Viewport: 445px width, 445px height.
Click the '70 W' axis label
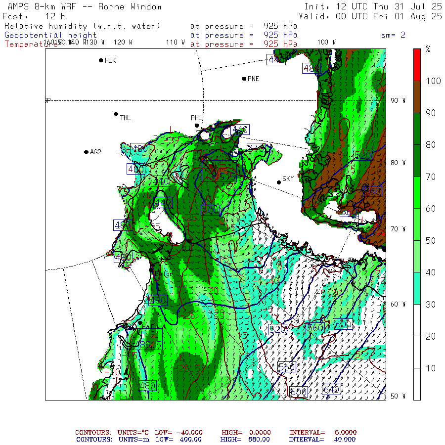pos(398,229)
